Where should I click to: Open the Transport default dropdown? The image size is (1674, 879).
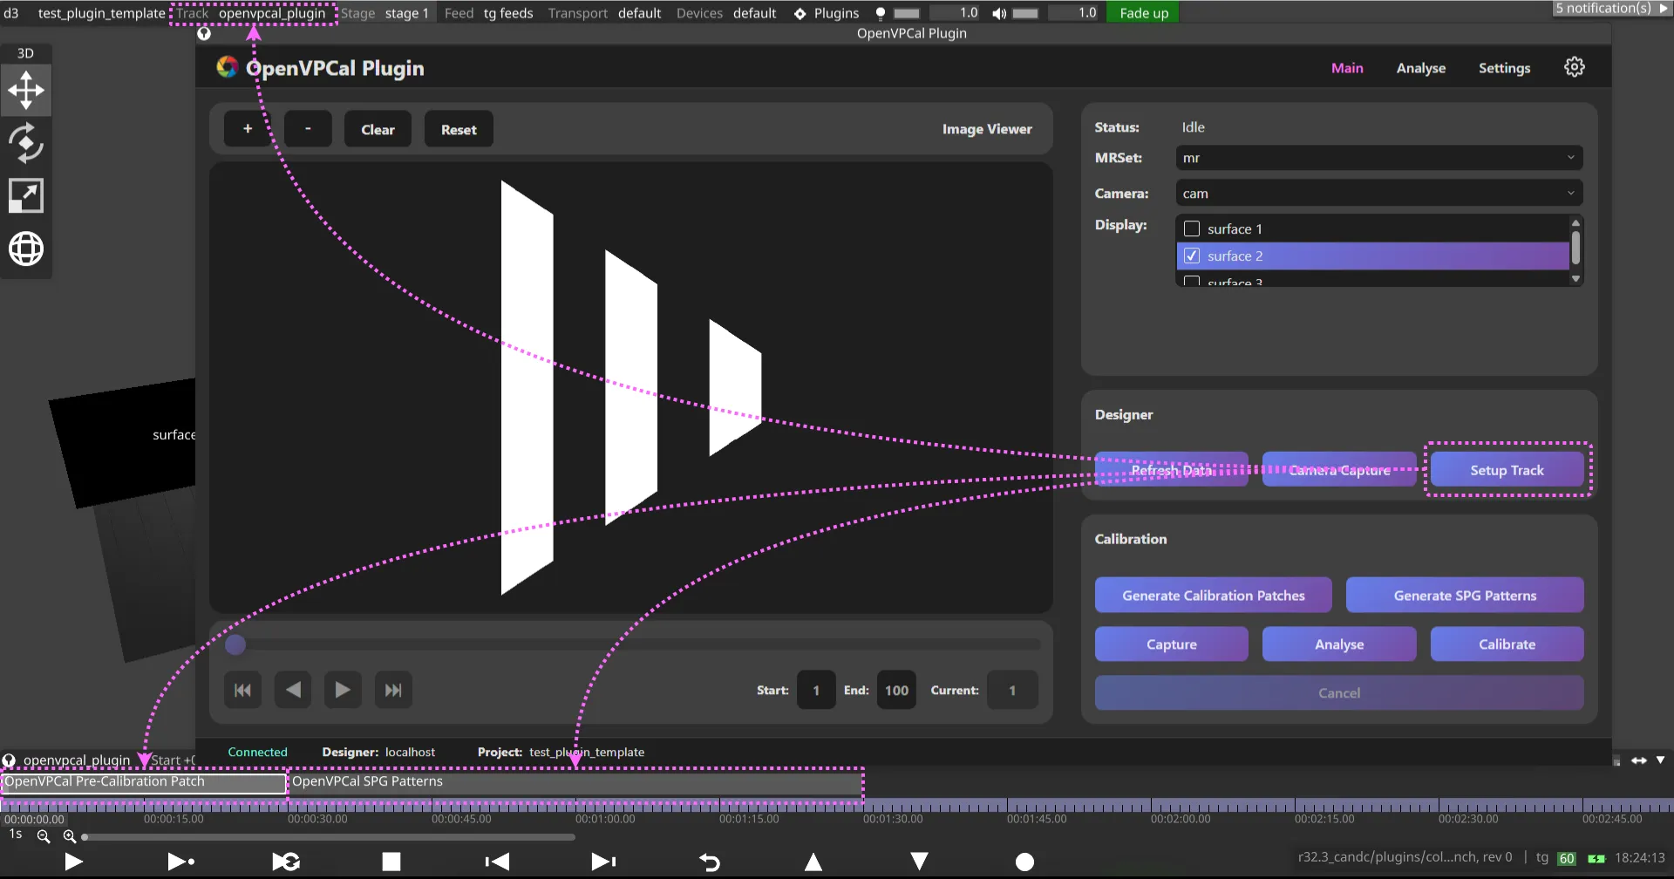[x=639, y=13]
